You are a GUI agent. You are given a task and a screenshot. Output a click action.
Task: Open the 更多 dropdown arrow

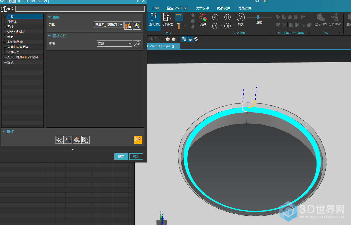pyautogui.click(x=203, y=28)
